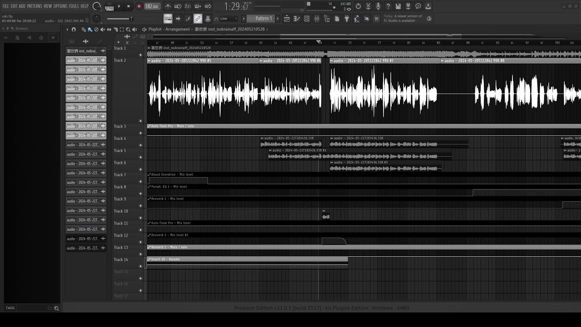This screenshot has height=327, width=581.
Task: Open the TOOLS menu
Action: (74, 6)
